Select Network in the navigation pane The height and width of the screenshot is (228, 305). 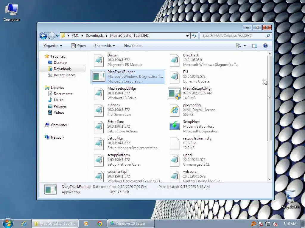57,137
